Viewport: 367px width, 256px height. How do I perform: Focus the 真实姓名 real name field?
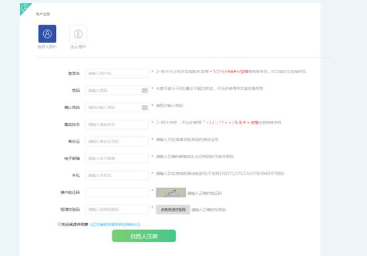coord(117,124)
